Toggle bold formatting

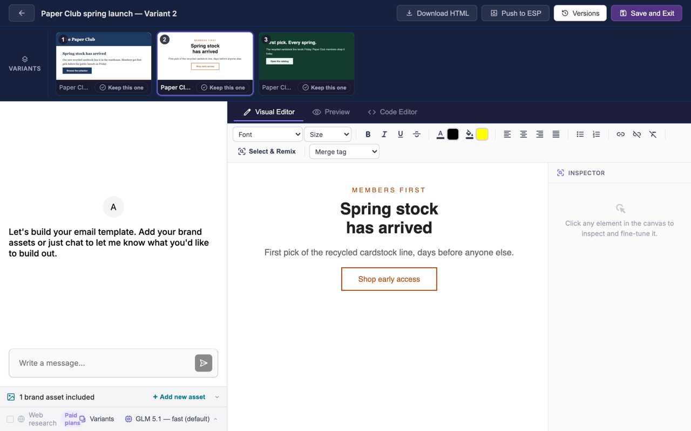pyautogui.click(x=368, y=134)
